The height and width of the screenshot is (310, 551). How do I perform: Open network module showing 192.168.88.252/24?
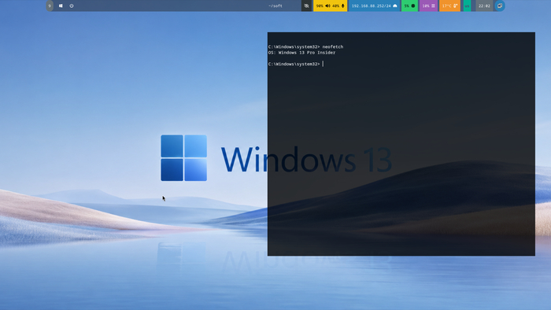click(374, 6)
